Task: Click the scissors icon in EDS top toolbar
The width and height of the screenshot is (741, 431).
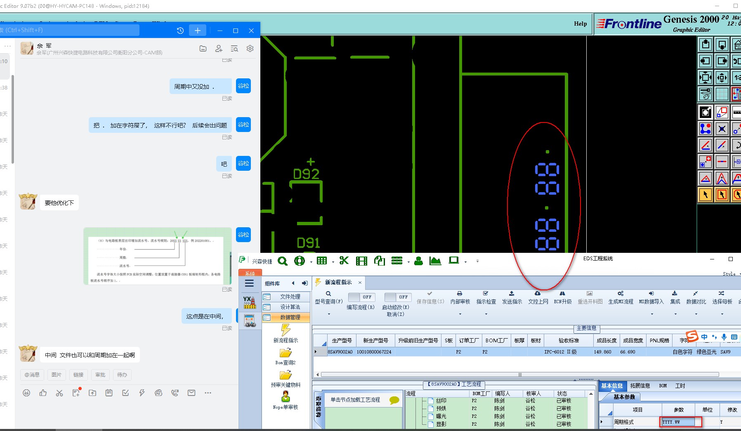Action: coord(344,260)
